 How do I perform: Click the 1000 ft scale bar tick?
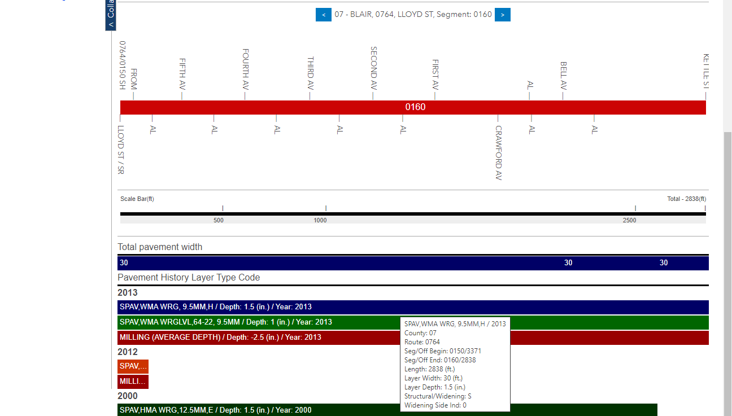[x=326, y=209]
